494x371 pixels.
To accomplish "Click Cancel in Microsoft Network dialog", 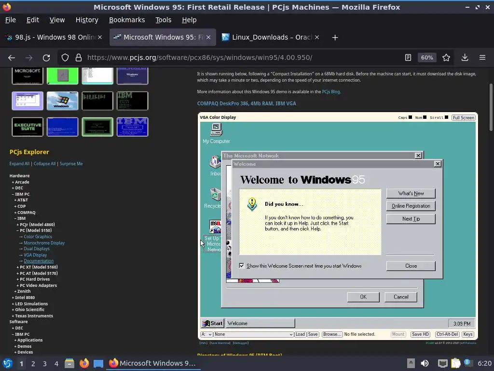I will tap(401, 297).
